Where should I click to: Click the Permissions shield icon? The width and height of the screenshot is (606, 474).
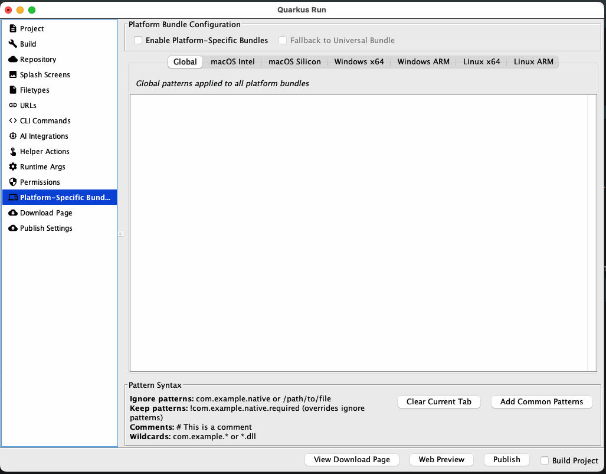[x=13, y=182]
